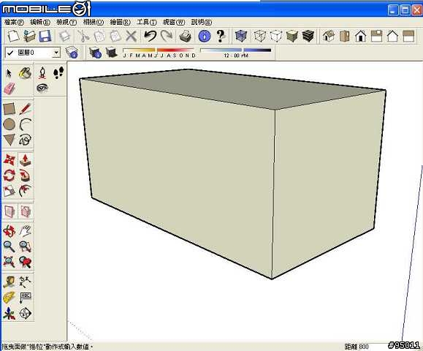423x351 pixels.
Task: Undo the last action
Action: pos(150,36)
